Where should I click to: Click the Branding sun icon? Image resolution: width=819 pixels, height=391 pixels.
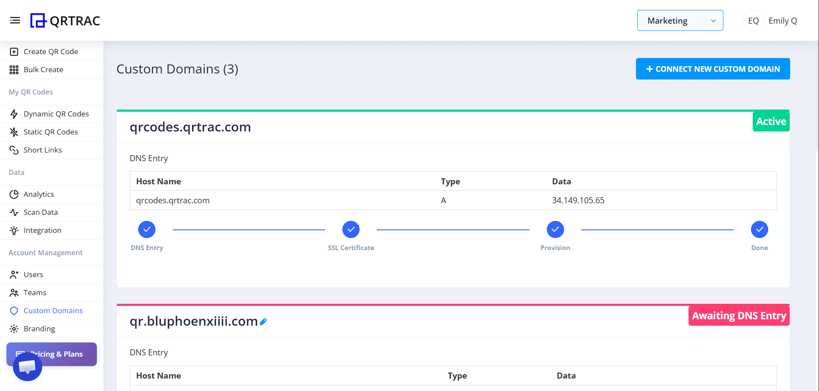coord(14,329)
